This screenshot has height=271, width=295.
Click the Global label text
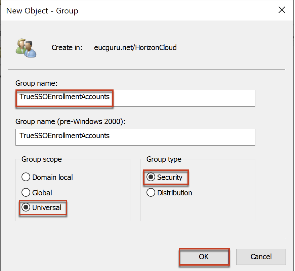pos(42,193)
